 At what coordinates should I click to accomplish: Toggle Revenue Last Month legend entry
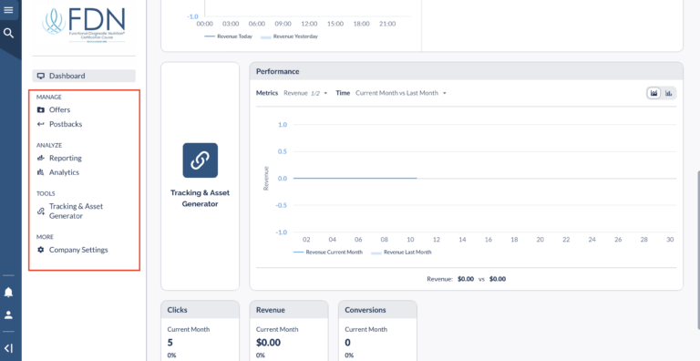[x=401, y=252]
